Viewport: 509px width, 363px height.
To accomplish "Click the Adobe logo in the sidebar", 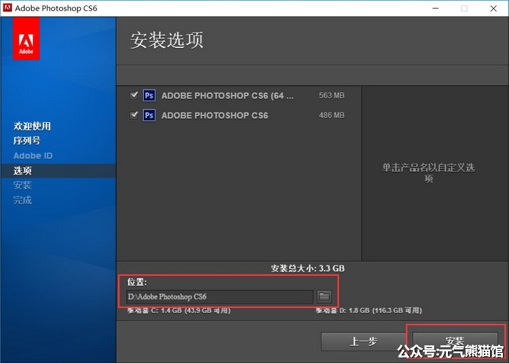I will click(26, 38).
